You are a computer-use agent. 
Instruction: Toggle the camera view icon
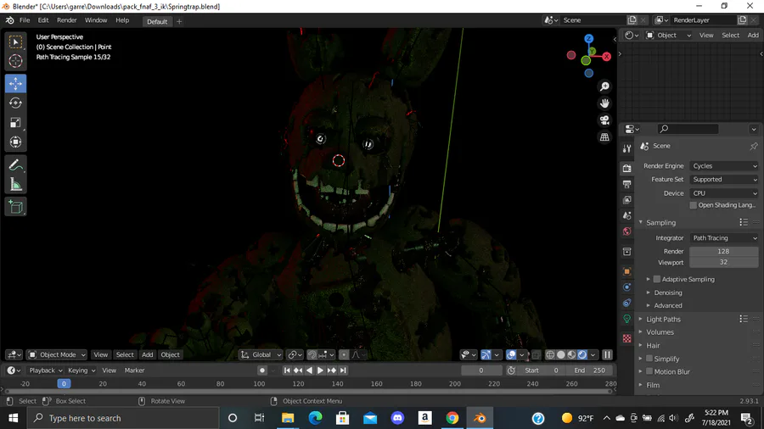coord(604,121)
